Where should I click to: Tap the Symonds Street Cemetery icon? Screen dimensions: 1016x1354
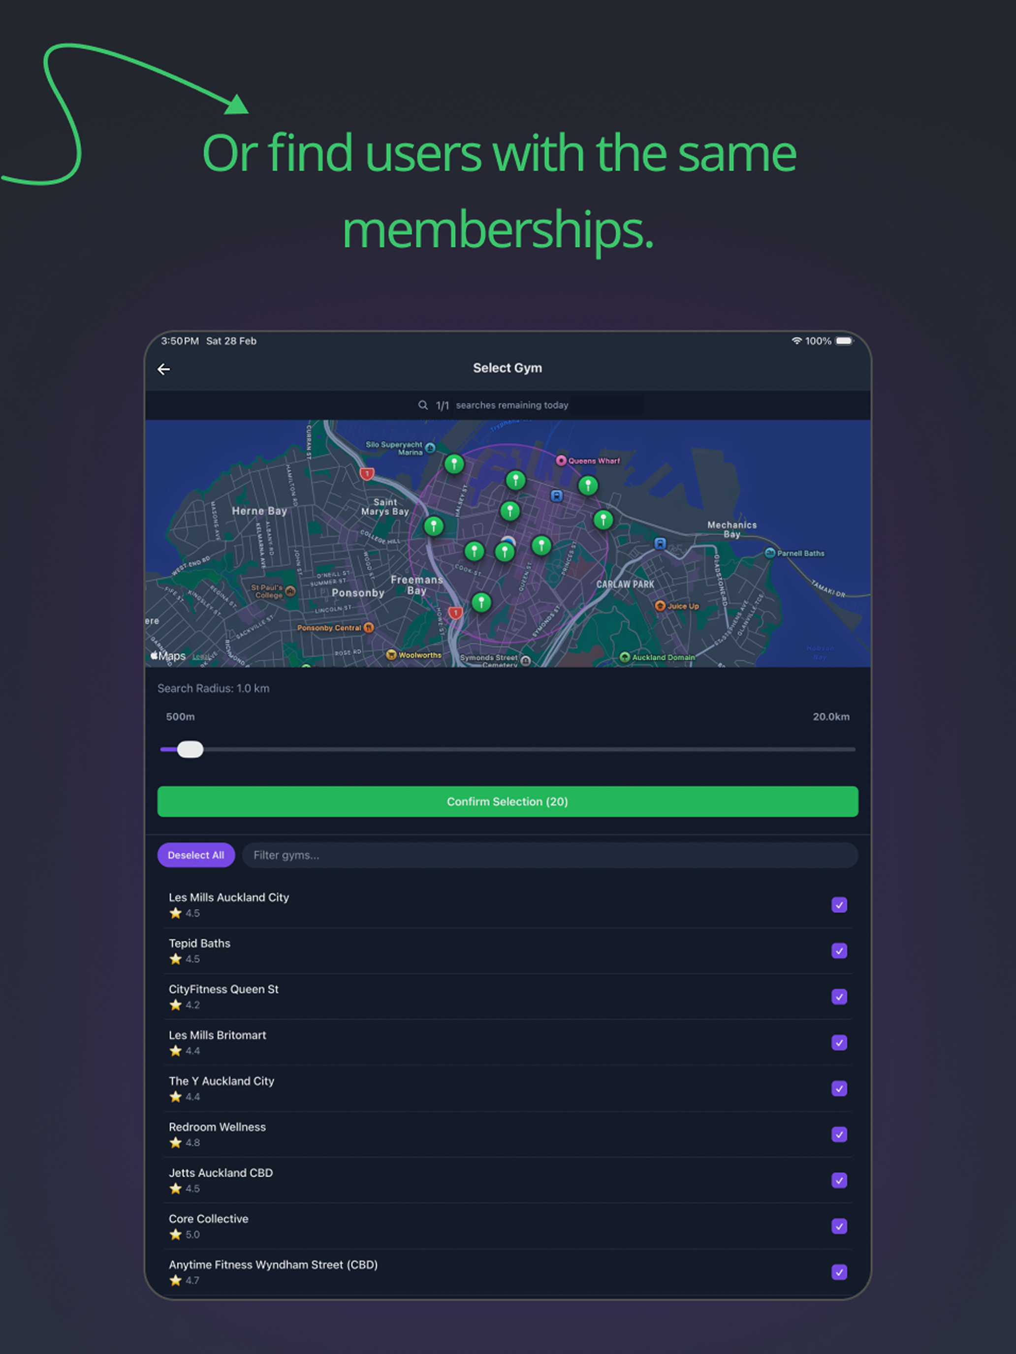(525, 660)
